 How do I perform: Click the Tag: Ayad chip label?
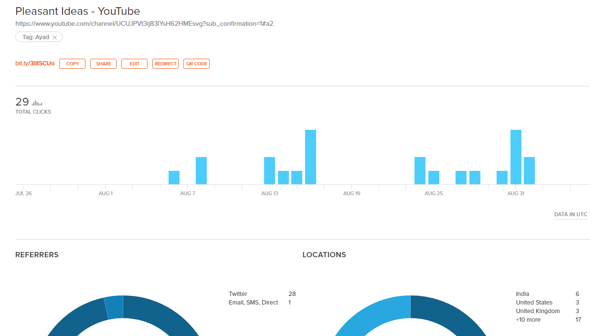pos(36,37)
